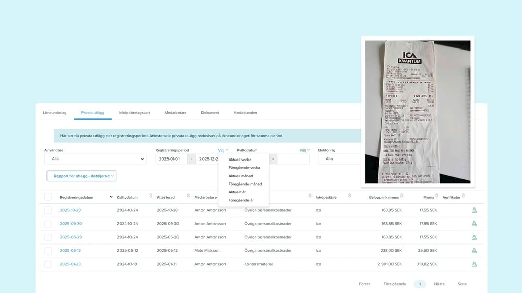Sort by Belopp ink moms icon
Image resolution: width=522 pixels, height=293 pixels.
coord(402,196)
